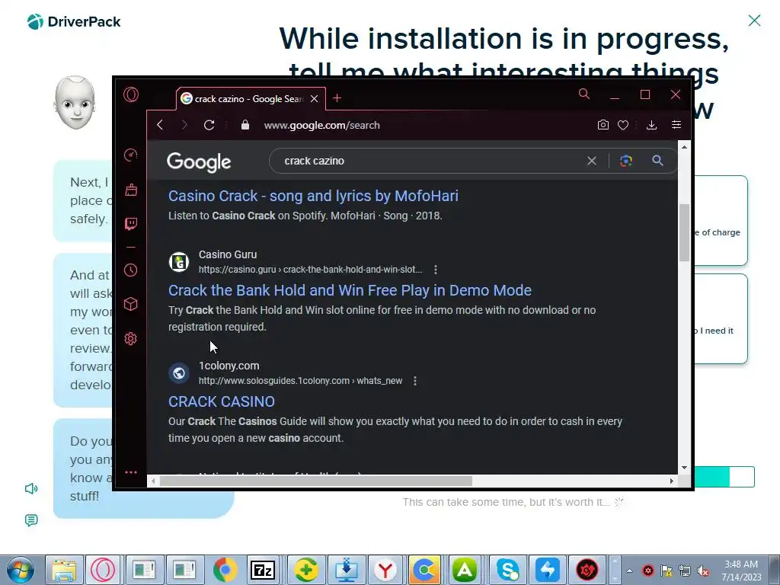Open 'Crack the Bank Hold and Win' result

(350, 290)
